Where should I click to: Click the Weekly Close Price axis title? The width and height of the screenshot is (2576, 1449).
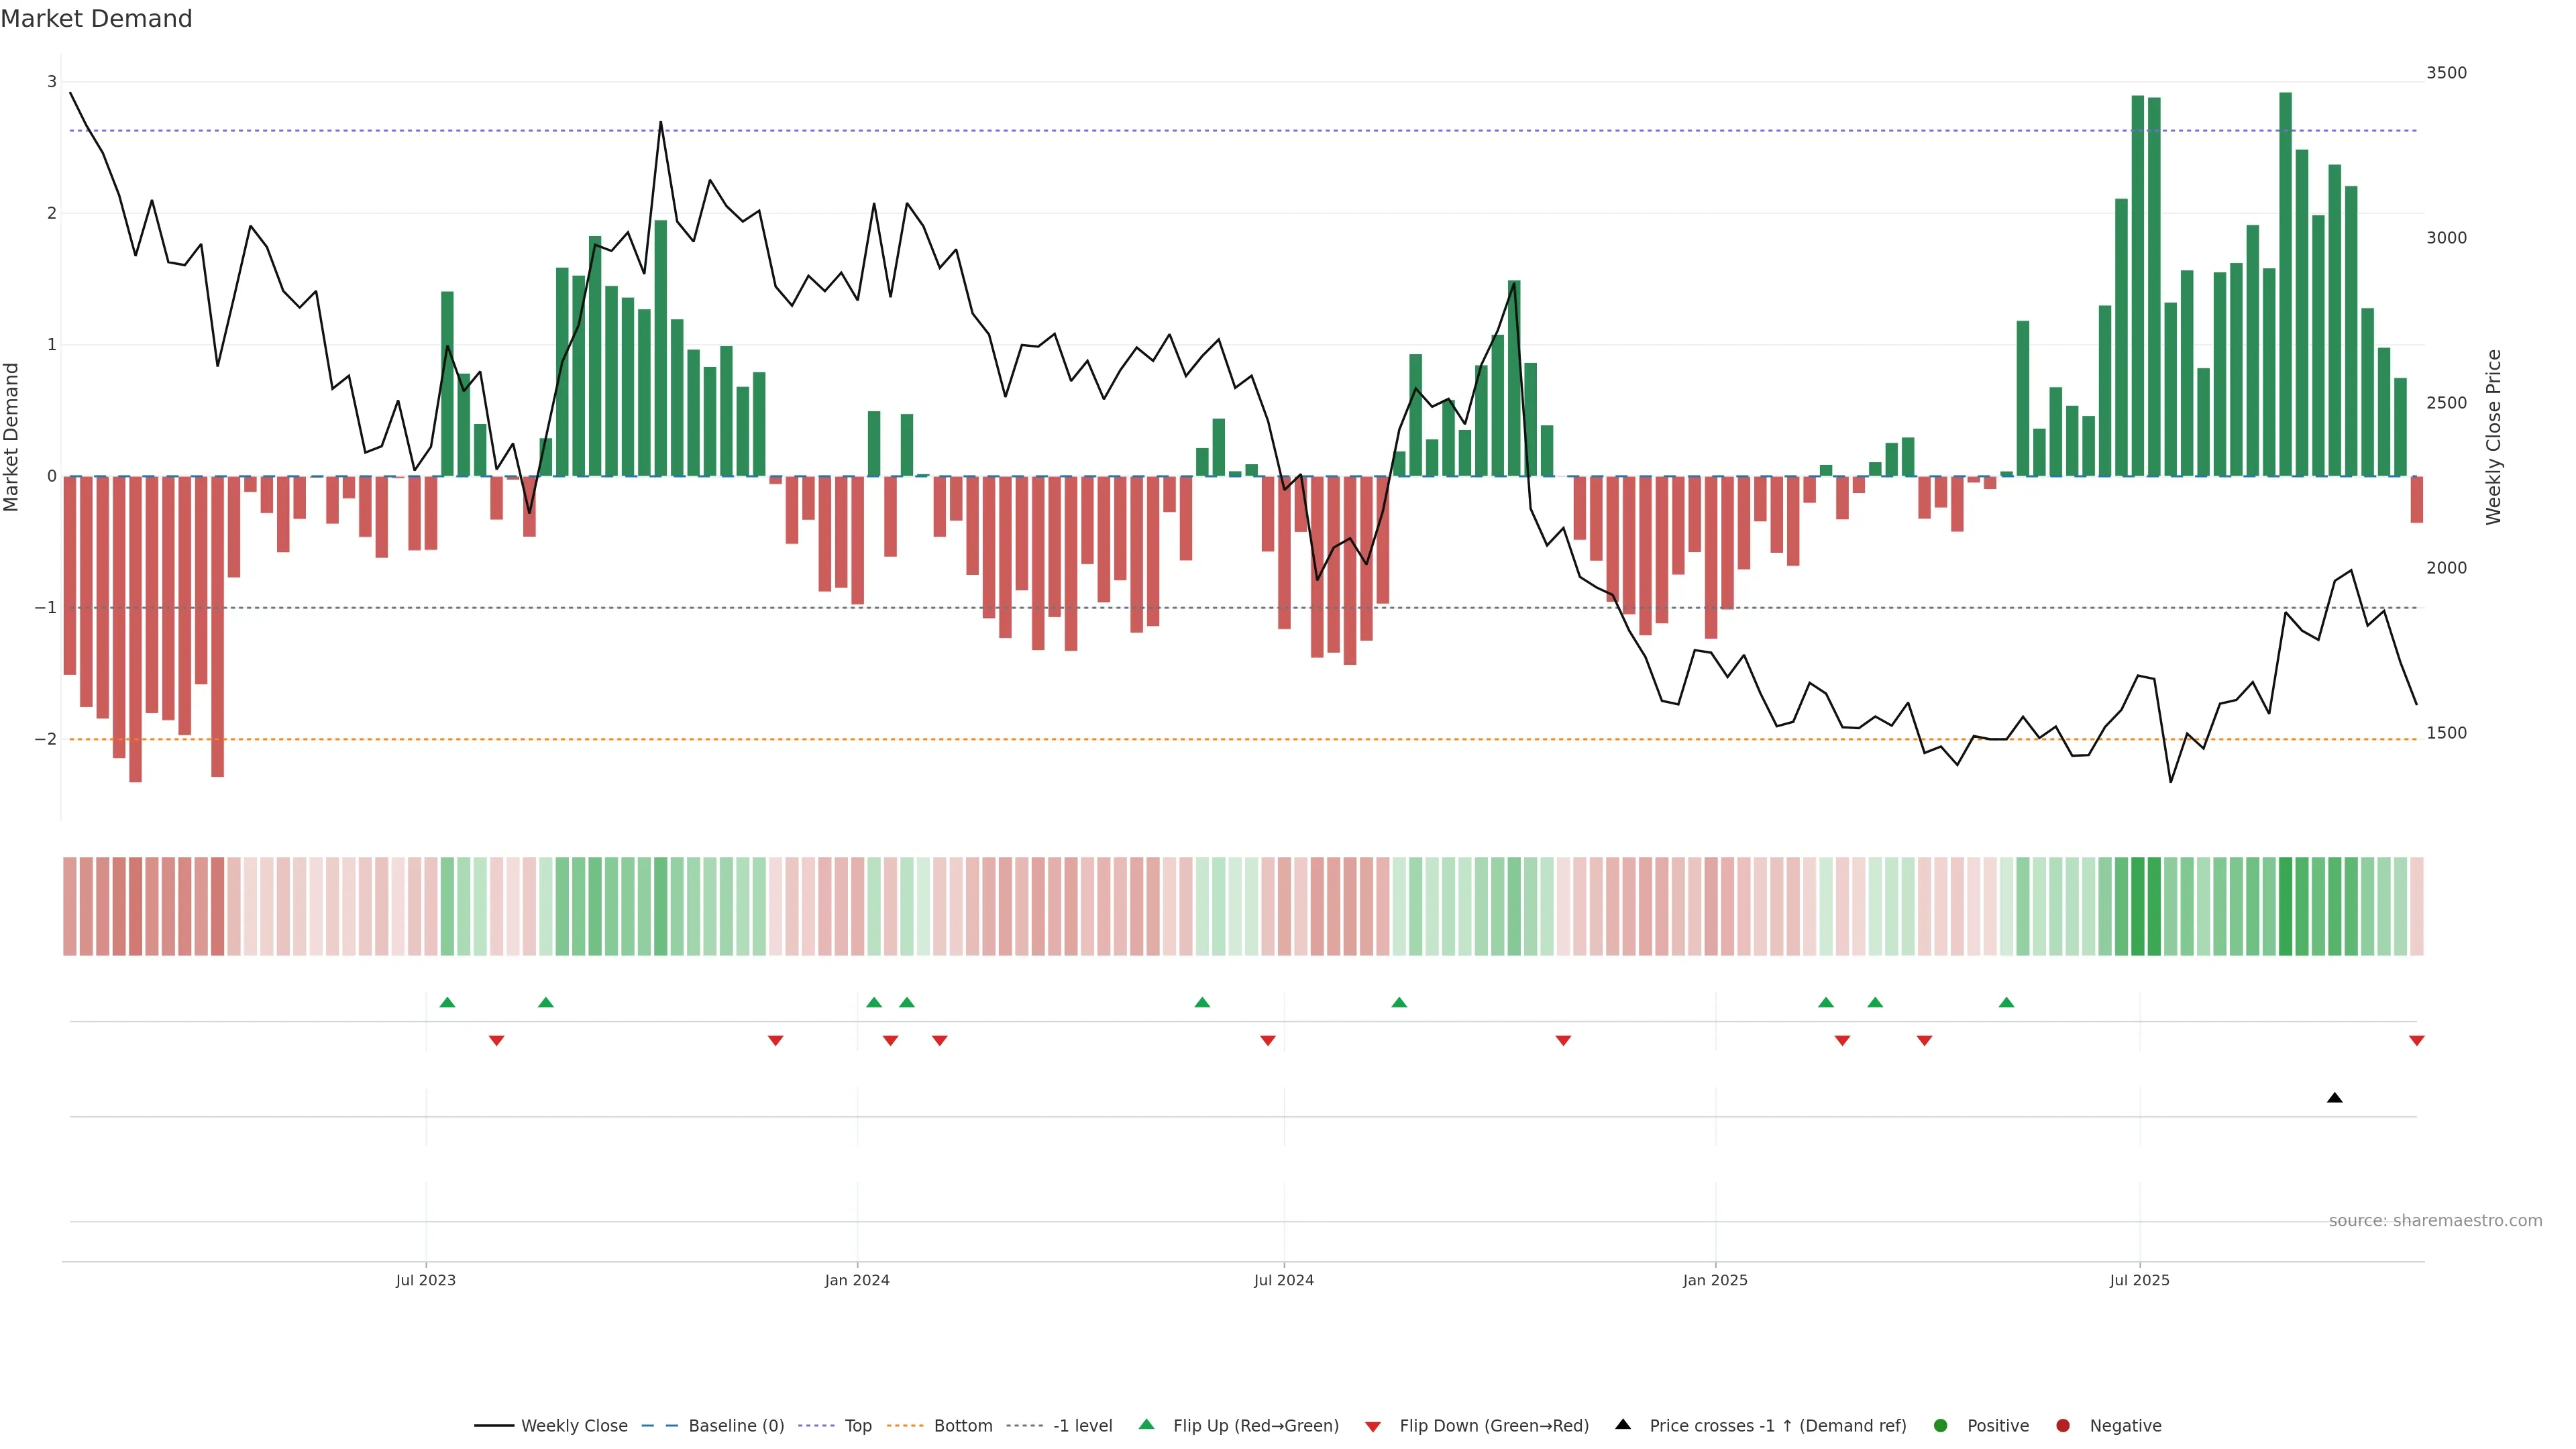[2493, 437]
